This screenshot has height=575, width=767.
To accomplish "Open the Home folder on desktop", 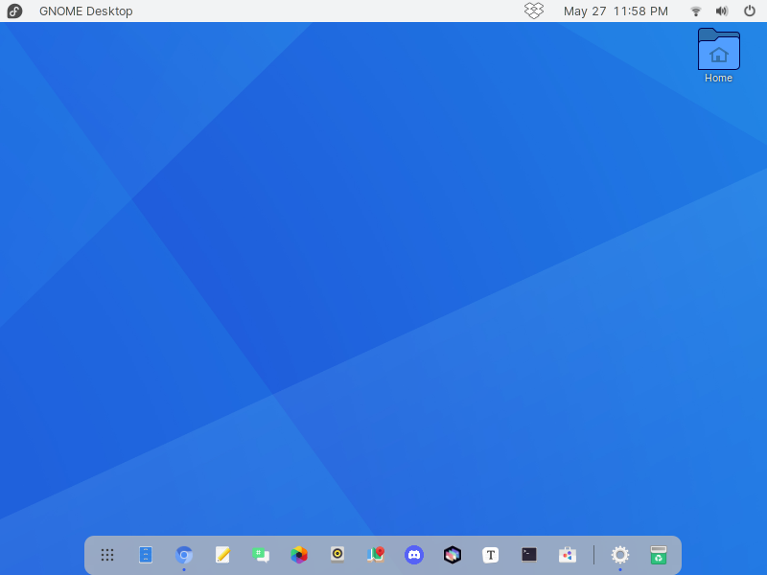I will tap(718, 56).
